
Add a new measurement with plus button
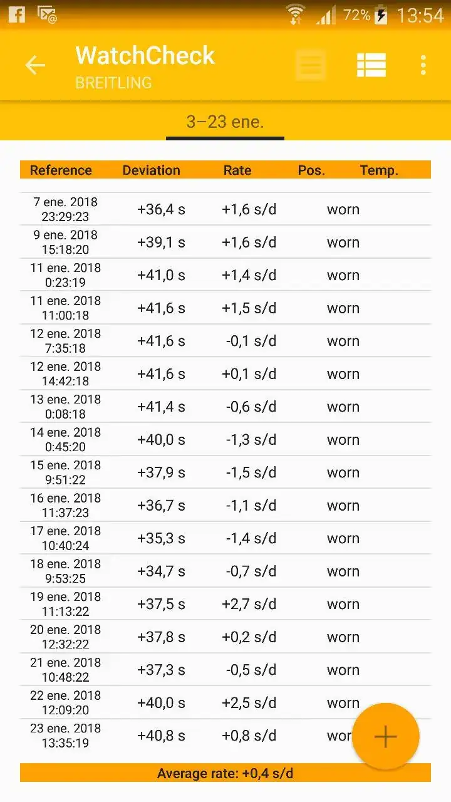[385, 736]
